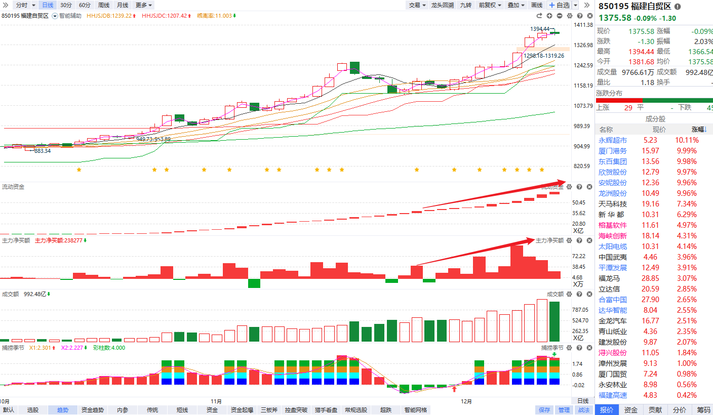Viewport: 713px width, 415px height.
Task: Click the share arrow icon above the main chart
Action: coord(539,16)
